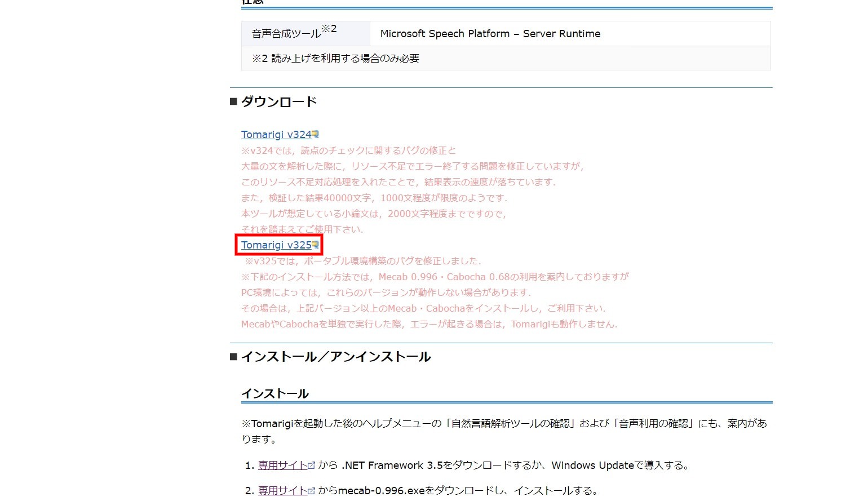Open the first 専用サイト link for .NET Framework
Viewport: 868px width, 501px height.
pos(283,465)
